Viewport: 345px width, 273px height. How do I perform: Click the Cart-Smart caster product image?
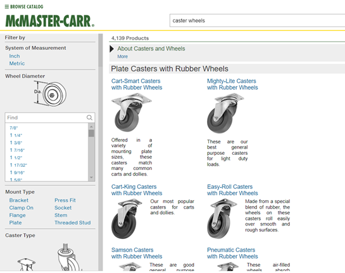click(132, 112)
